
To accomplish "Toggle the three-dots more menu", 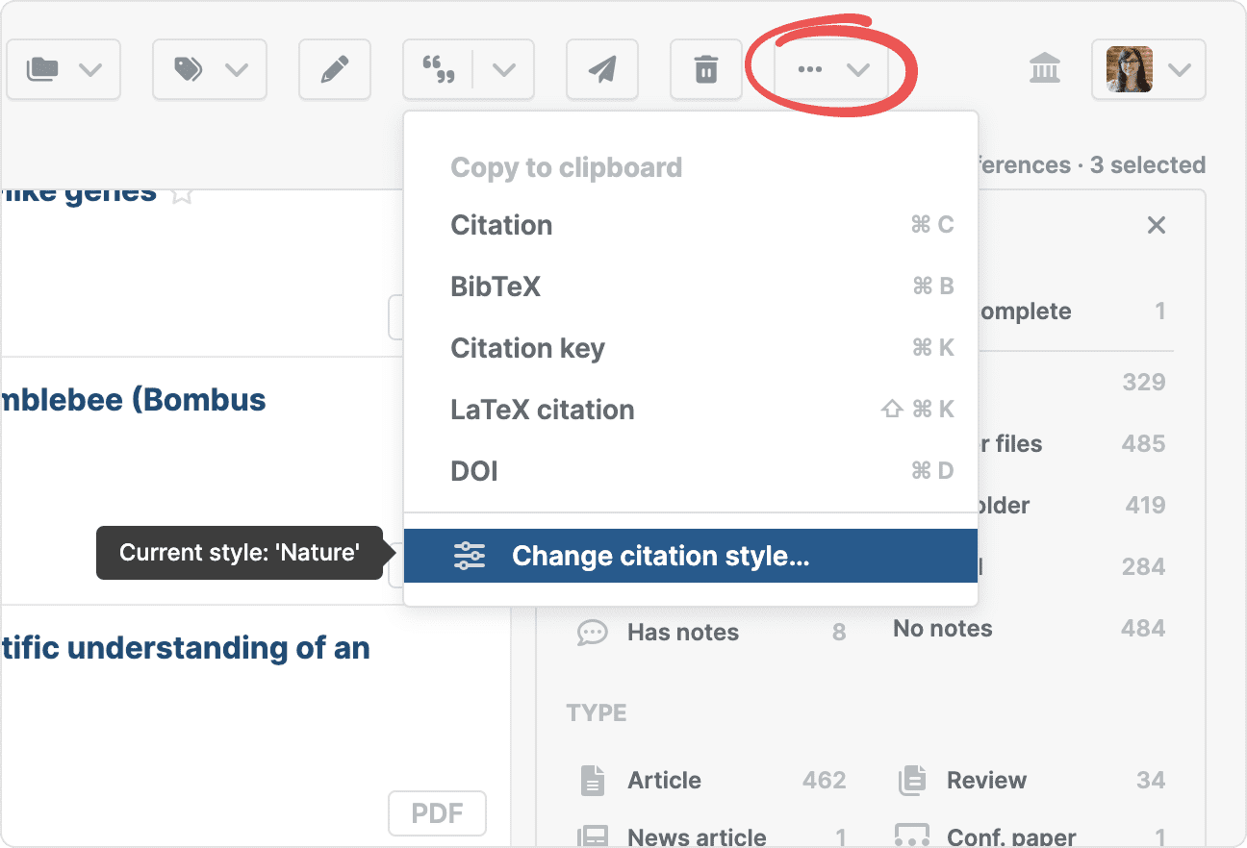I will tap(832, 70).
